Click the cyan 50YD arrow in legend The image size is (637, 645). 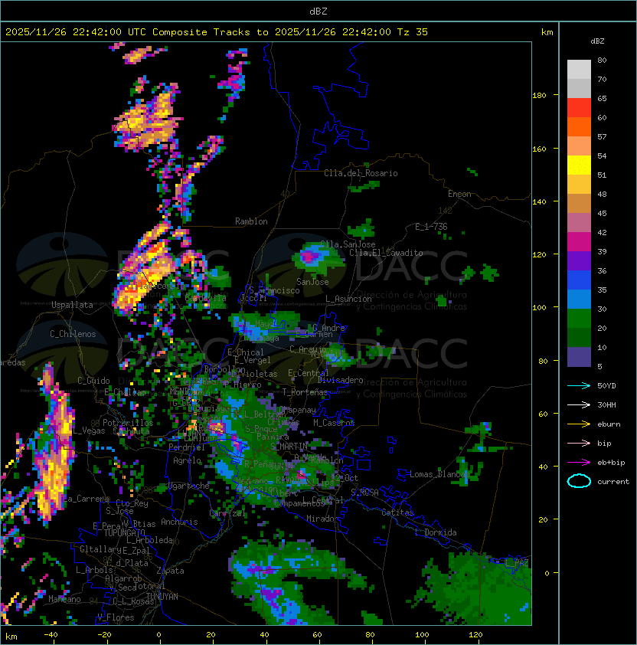click(x=579, y=386)
